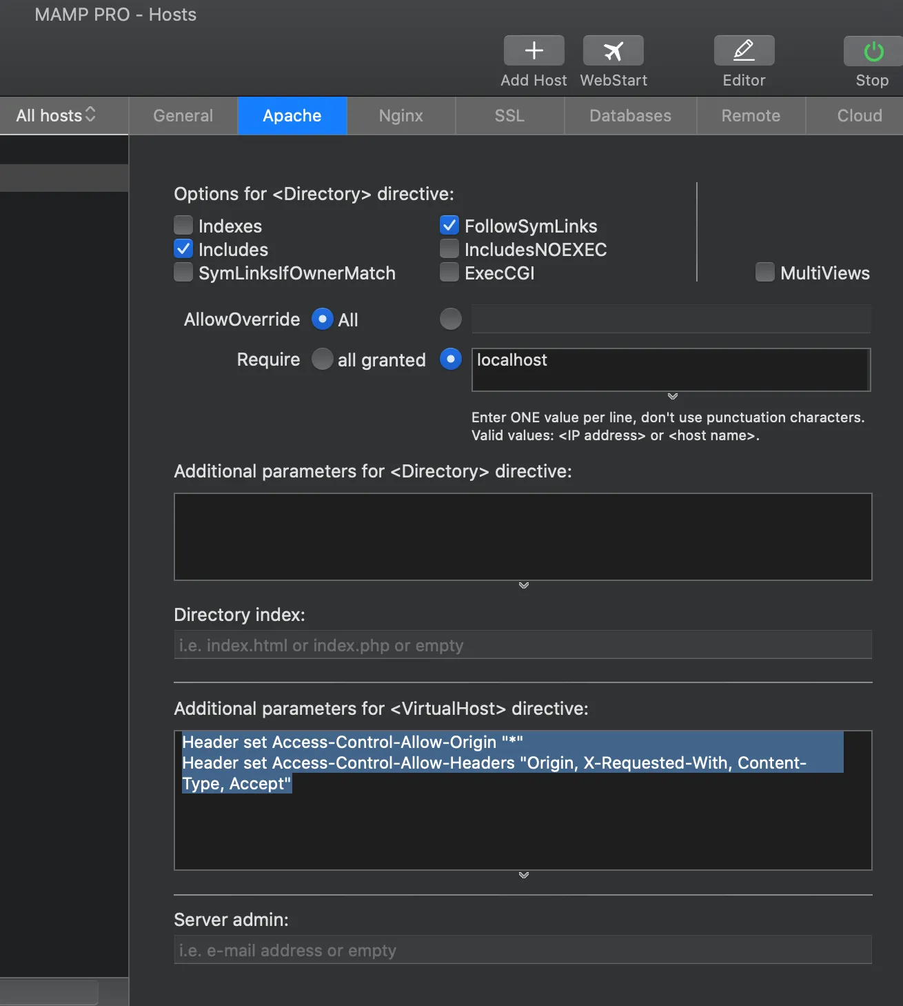Uncheck the FollowSymLinks option
The height and width of the screenshot is (1006, 903).
449,226
